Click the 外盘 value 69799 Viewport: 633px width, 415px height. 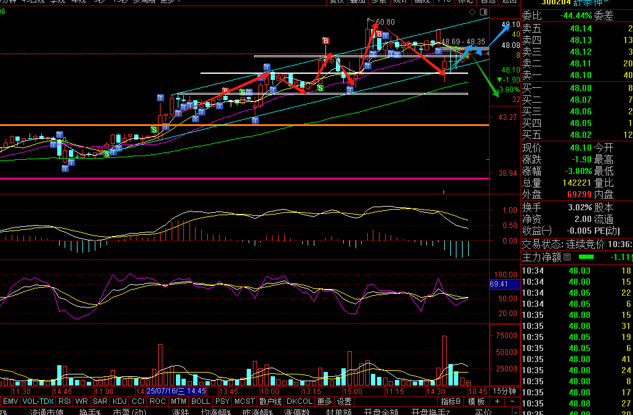(x=579, y=194)
